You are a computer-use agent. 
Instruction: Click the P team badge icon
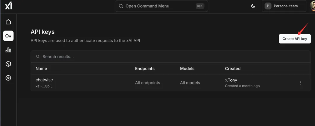point(268,6)
